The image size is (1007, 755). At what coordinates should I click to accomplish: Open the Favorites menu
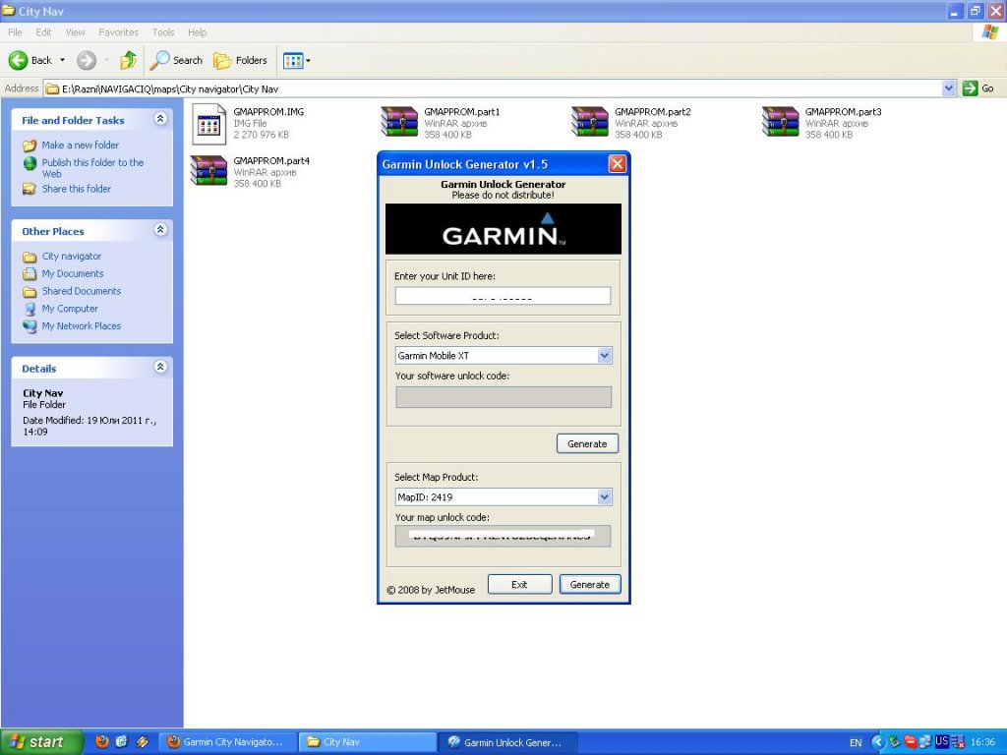[118, 32]
